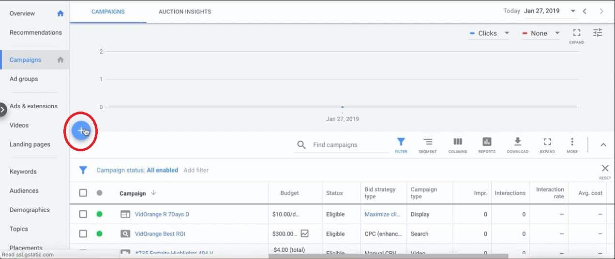This screenshot has height=259, width=615.
Task: Open the More three-dot menu
Action: click(x=572, y=145)
